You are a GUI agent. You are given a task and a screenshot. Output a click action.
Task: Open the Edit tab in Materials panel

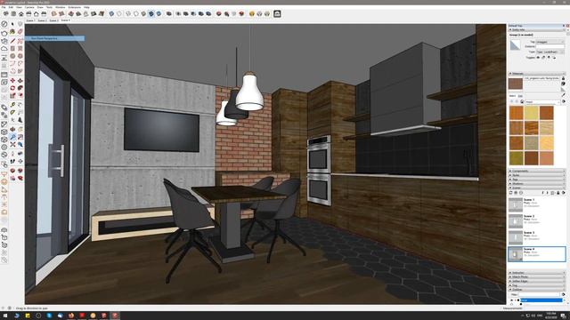coord(520,96)
